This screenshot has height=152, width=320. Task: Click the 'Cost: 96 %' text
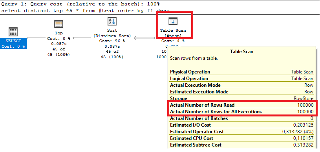tap(112, 41)
